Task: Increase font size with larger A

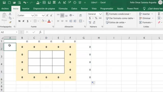Action: (47, 15)
